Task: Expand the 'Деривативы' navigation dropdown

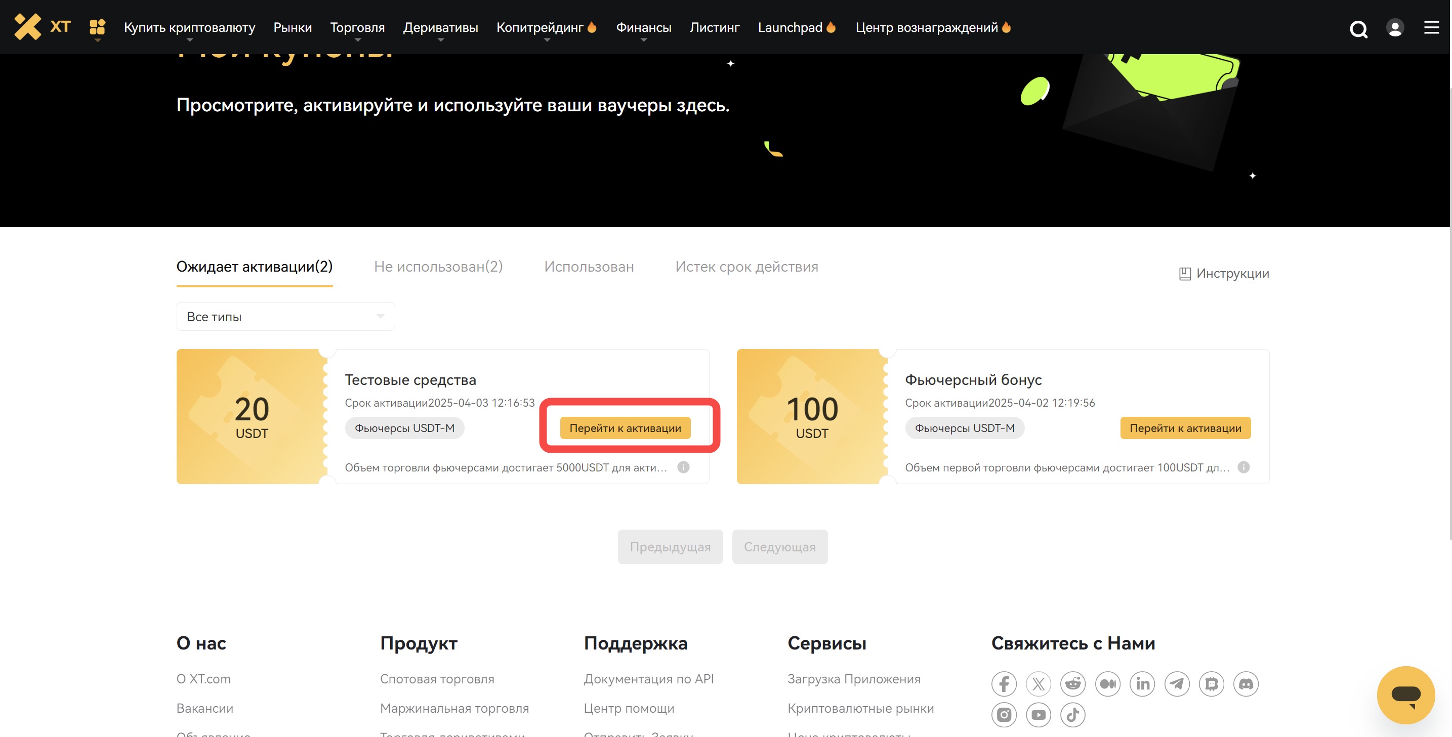Action: [x=440, y=28]
